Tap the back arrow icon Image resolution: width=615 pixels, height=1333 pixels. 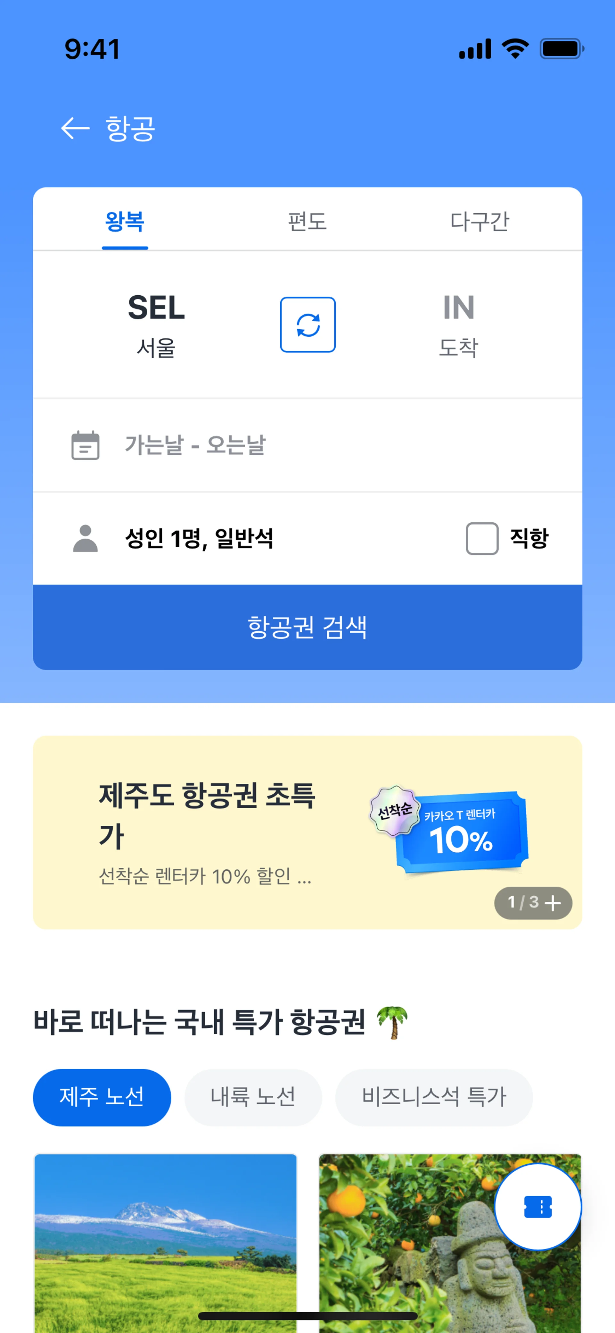coord(76,128)
